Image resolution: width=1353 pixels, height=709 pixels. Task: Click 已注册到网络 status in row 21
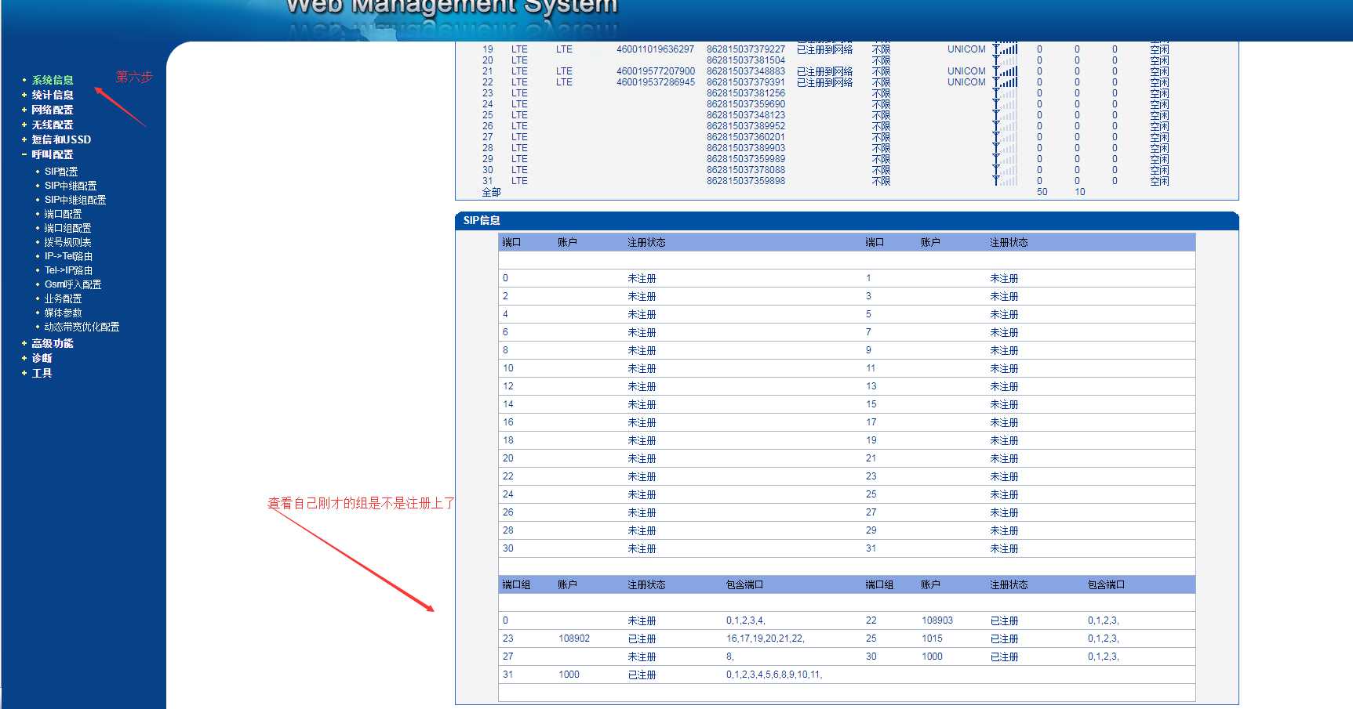pos(824,71)
